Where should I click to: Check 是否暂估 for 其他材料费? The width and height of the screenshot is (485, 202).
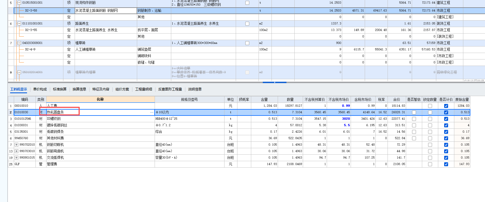coord(414,138)
